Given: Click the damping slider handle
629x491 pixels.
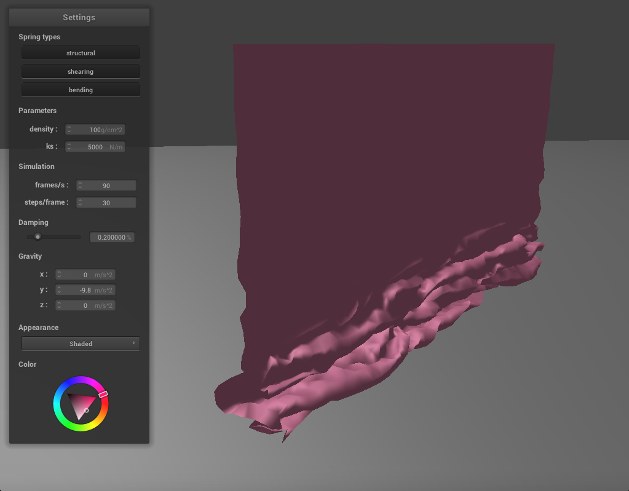Looking at the screenshot, I should 38,237.
